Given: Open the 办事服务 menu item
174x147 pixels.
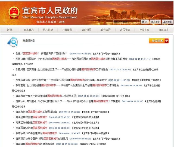Looking at the screenshot, I should [x=67, y=30].
